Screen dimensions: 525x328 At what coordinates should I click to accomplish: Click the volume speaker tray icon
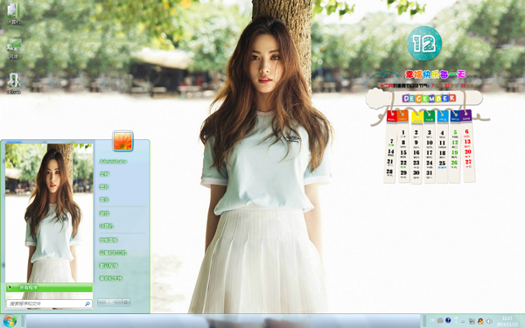(489, 321)
